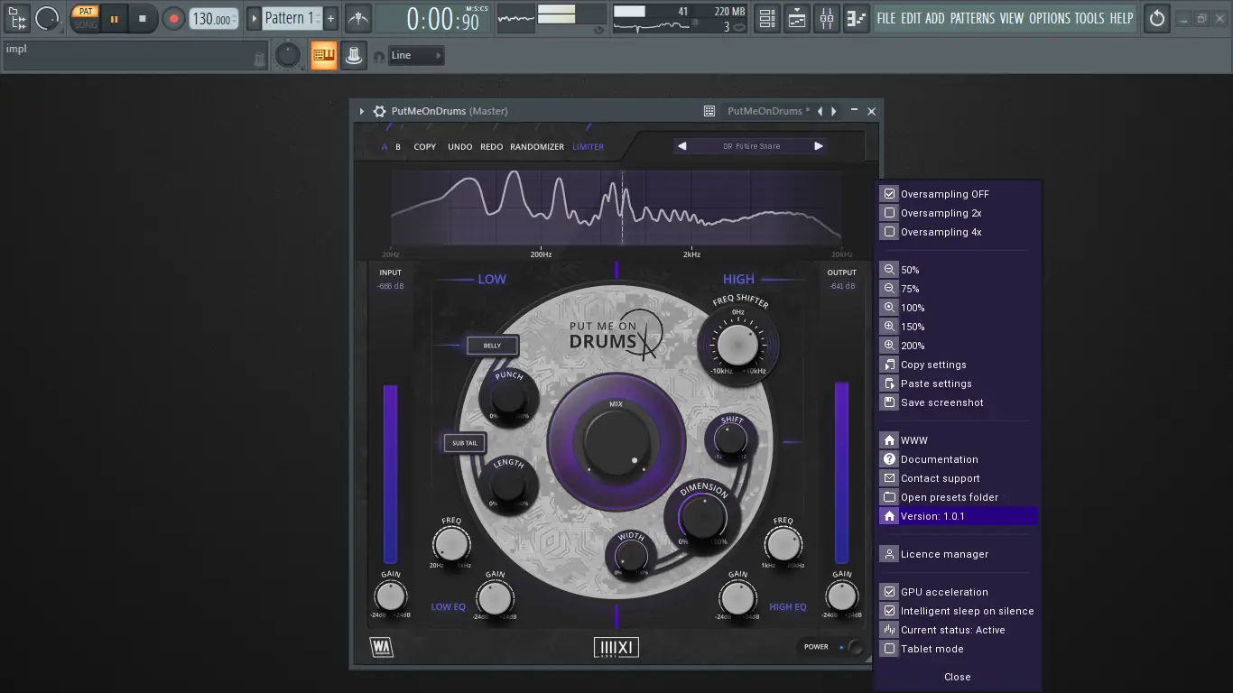Go to next preset in plugin title bar
Image resolution: width=1233 pixels, height=693 pixels.
(x=834, y=111)
